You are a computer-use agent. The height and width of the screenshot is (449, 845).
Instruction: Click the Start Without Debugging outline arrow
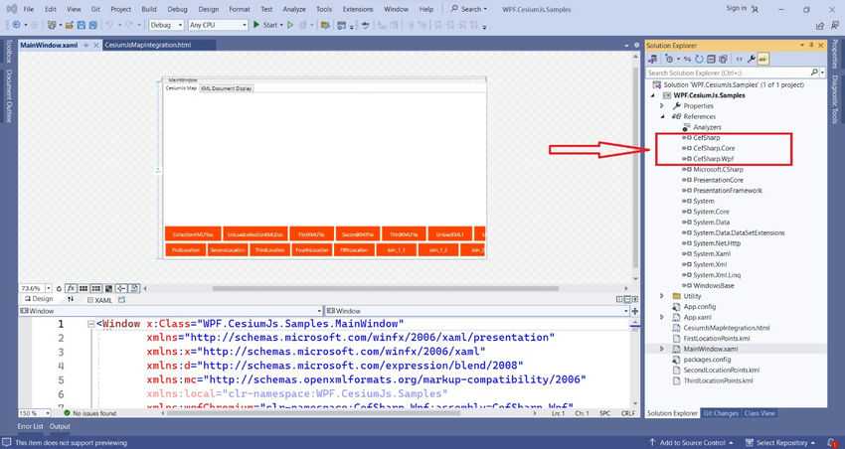[x=290, y=25]
